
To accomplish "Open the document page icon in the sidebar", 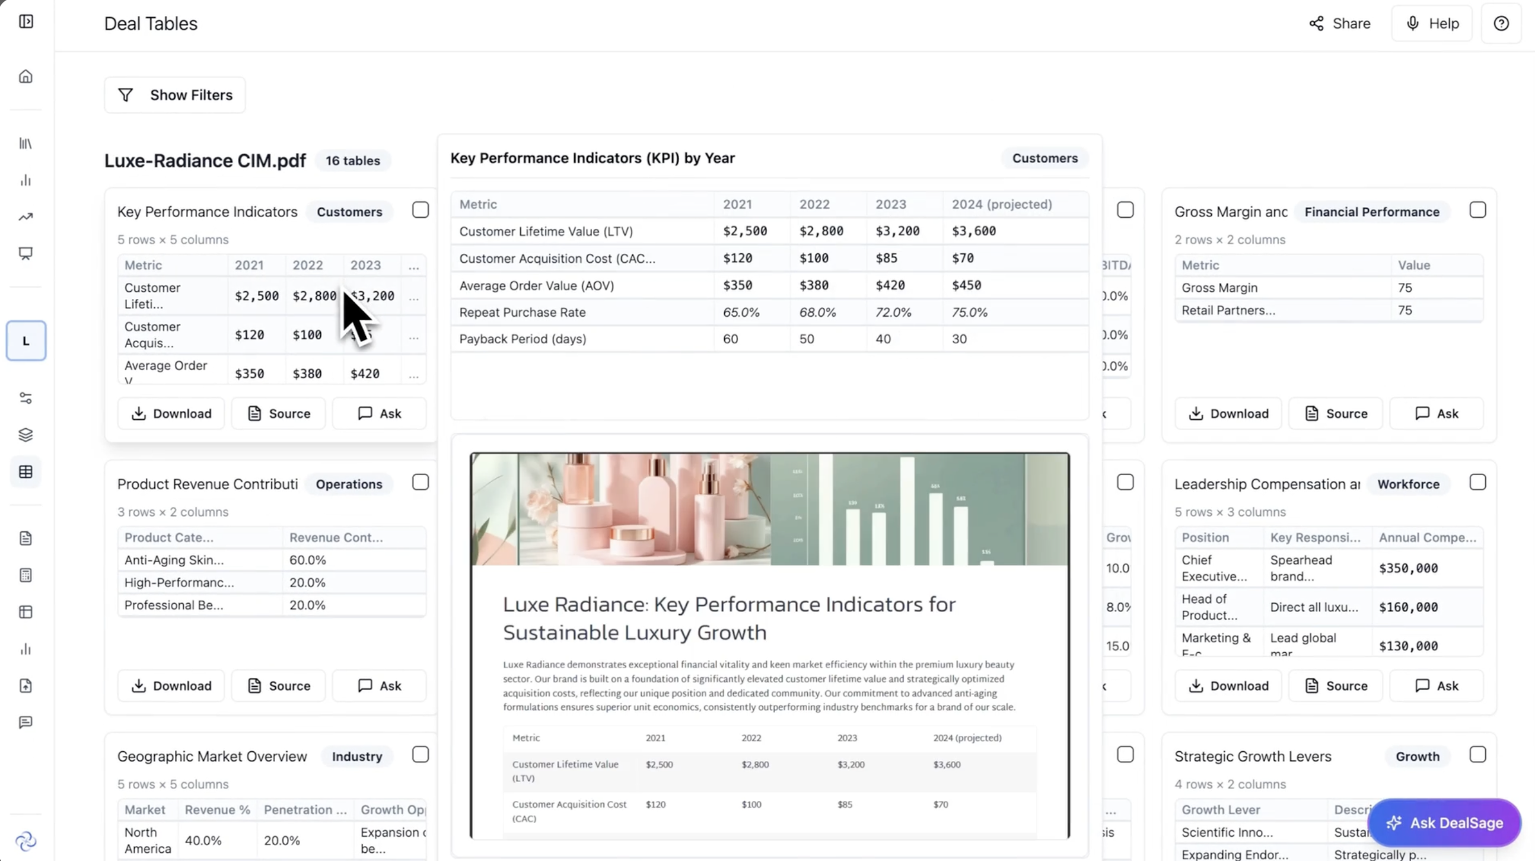I will [26, 538].
